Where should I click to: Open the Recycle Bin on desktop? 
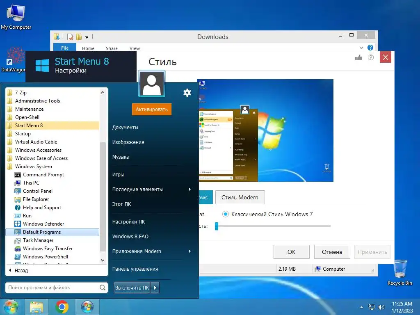(x=399, y=273)
